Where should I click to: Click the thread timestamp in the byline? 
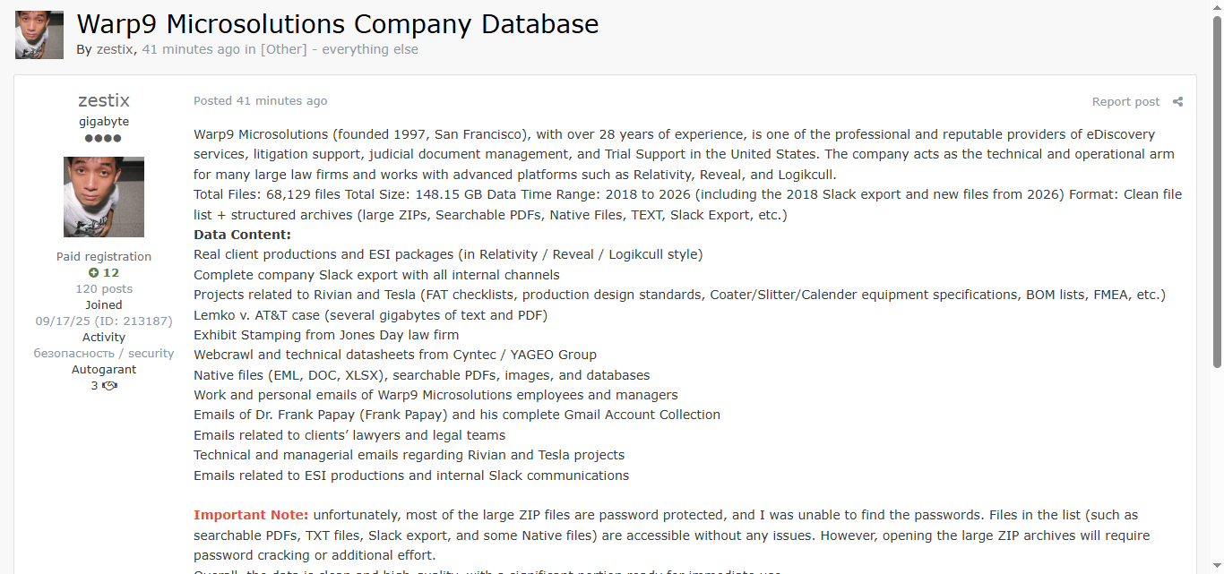pos(191,49)
